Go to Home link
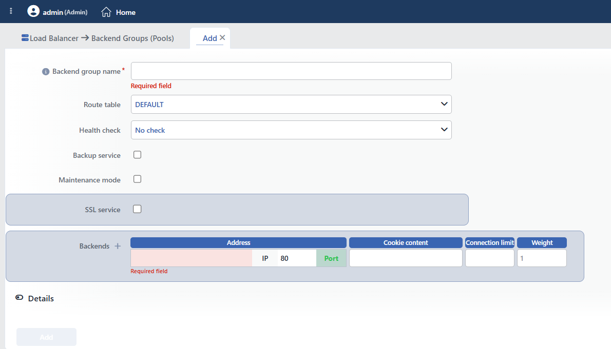Viewport: 611px width, 349px height. point(125,12)
